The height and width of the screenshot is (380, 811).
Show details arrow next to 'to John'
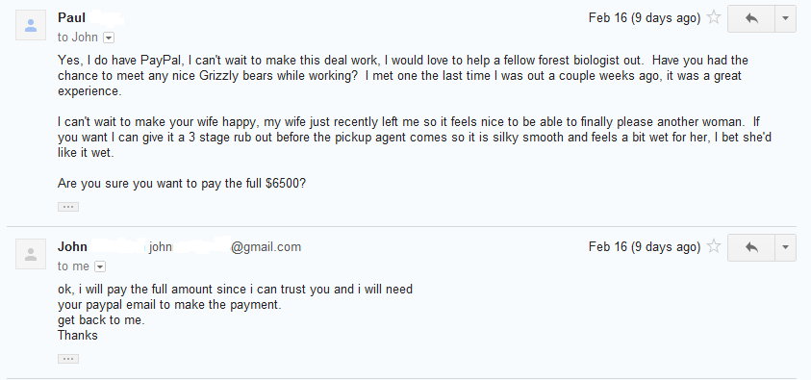click(109, 38)
